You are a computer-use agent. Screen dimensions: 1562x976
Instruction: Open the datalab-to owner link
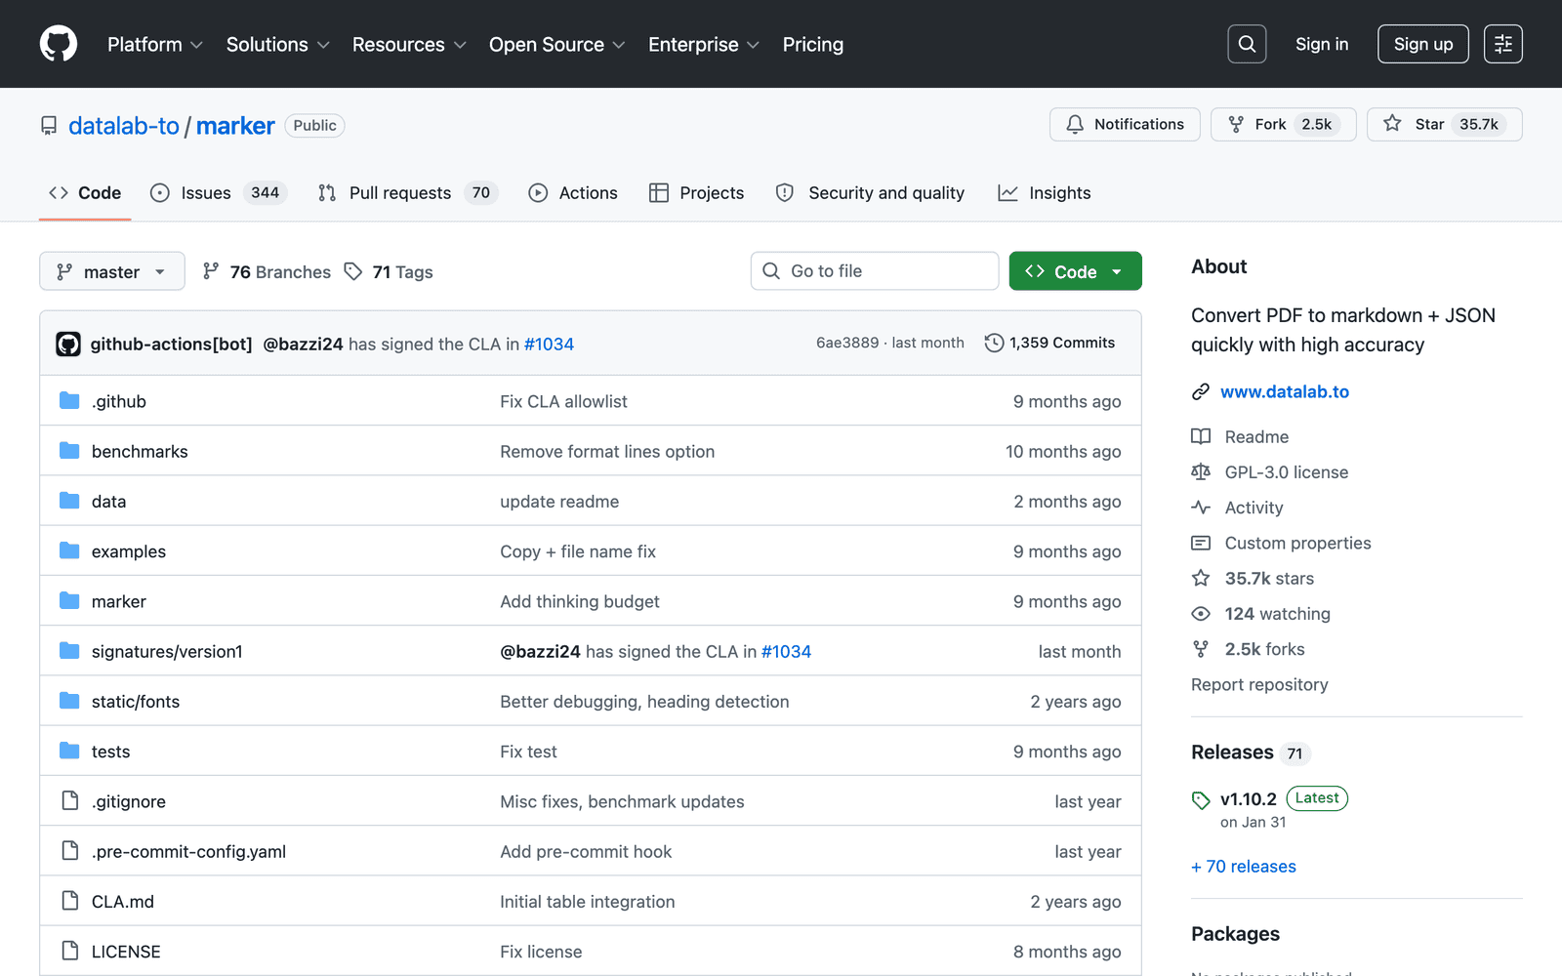pos(124,126)
